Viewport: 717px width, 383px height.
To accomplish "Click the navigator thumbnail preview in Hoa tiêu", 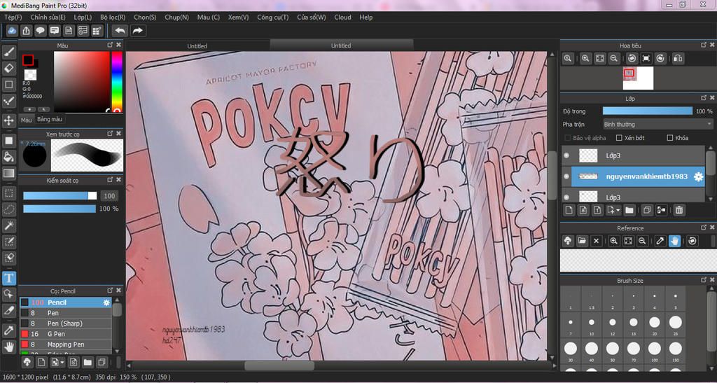I will (638, 78).
